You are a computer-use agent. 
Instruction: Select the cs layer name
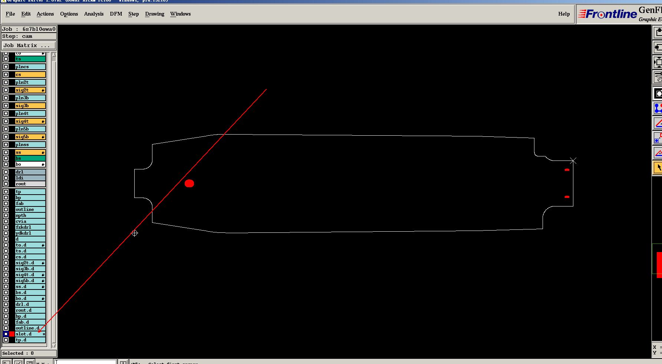30,75
